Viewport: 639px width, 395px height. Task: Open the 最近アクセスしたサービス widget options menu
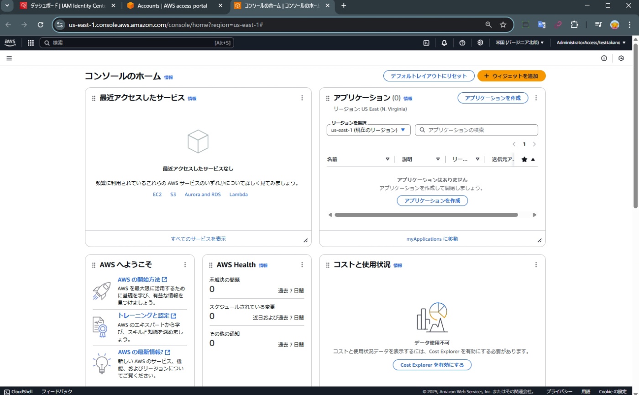point(302,98)
